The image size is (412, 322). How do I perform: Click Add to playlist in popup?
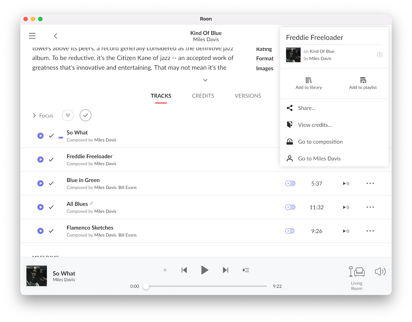tap(363, 83)
